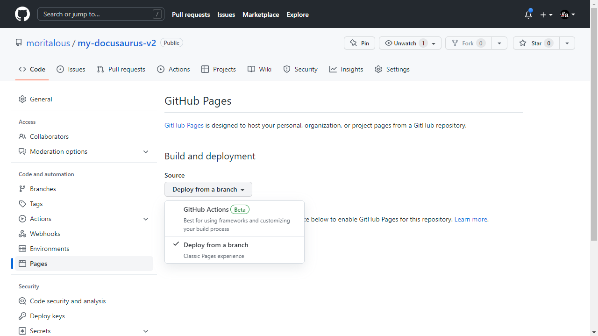598x336 pixels.
Task: Open the Star lists dropdown arrow
Action: pos(567,43)
